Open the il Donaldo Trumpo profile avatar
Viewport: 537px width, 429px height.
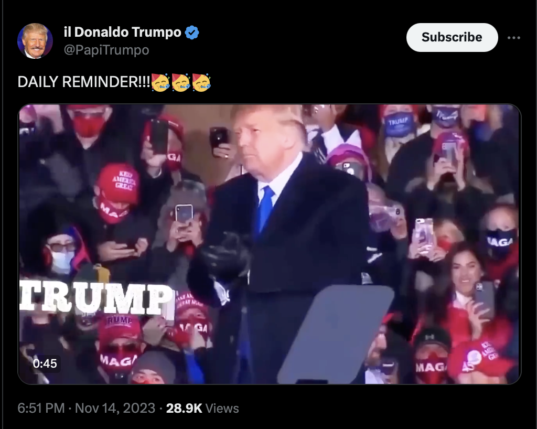35,41
